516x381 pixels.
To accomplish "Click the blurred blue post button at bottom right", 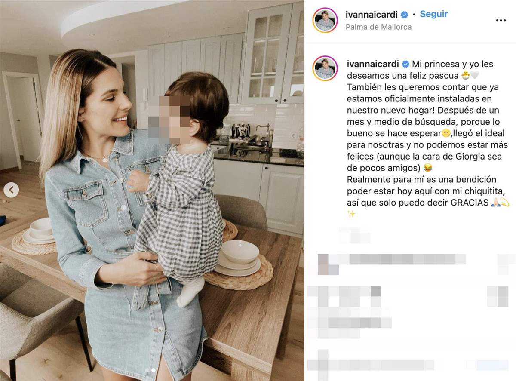I will [x=492, y=365].
